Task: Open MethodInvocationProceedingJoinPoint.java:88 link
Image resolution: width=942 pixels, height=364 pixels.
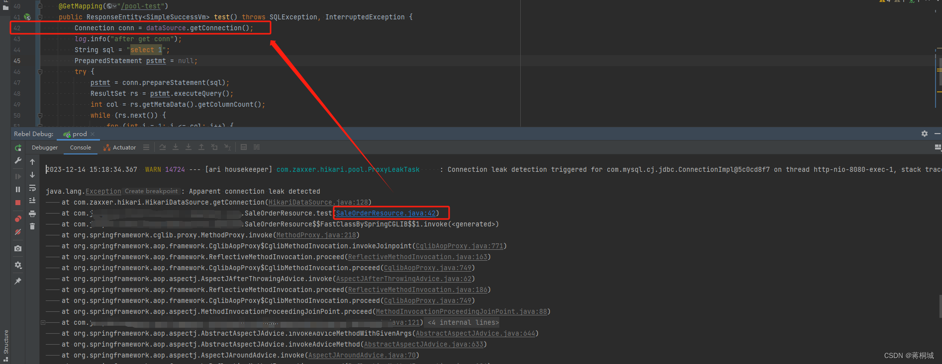Action: pos(462,311)
